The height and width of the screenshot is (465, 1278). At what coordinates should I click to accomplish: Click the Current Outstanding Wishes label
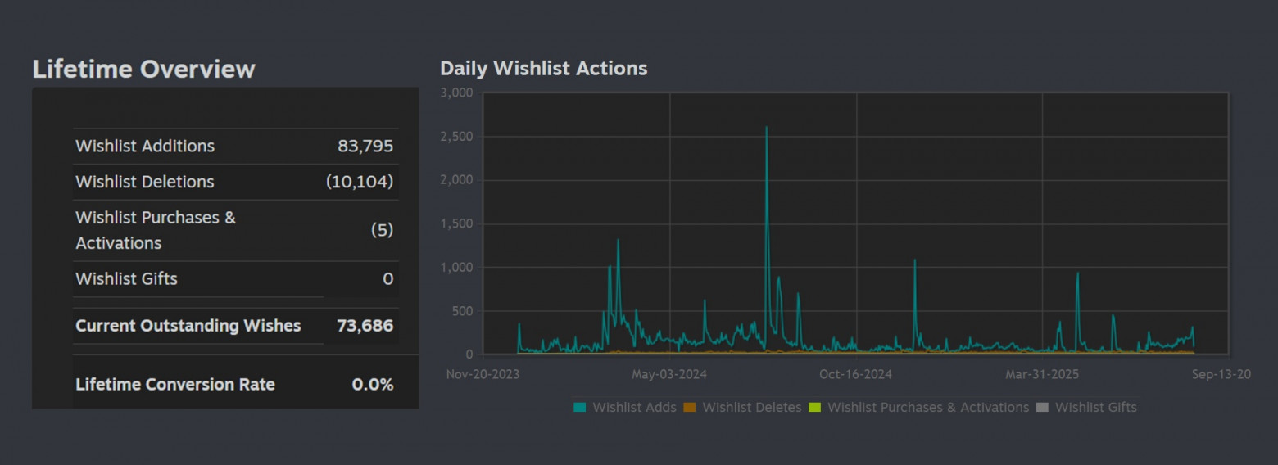point(188,326)
